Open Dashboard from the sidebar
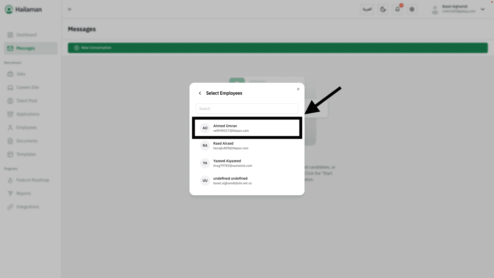The width and height of the screenshot is (494, 278). (x=26, y=35)
